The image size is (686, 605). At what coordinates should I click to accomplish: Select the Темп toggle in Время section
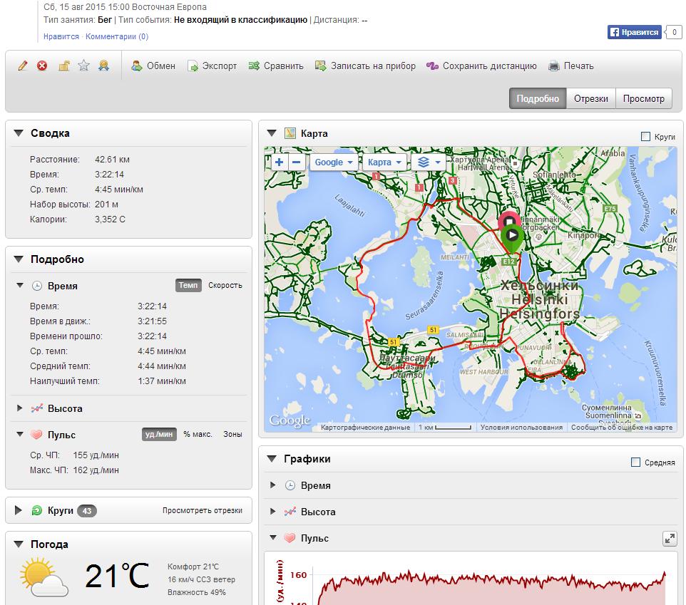[188, 285]
